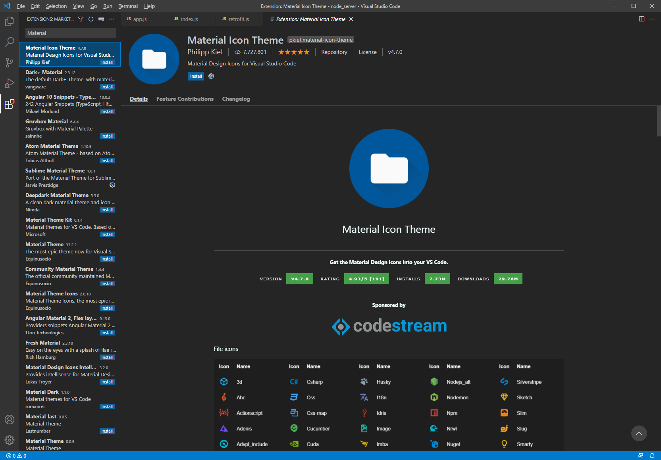The width and height of the screenshot is (661, 460).
Task: Install Material Theme Kit by Microsoft
Action: [107, 234]
